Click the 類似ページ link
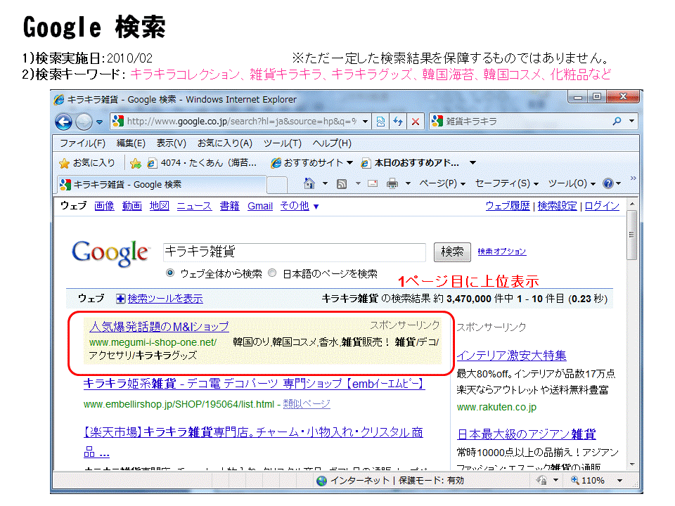This screenshot has width=675, height=506. 307,404
